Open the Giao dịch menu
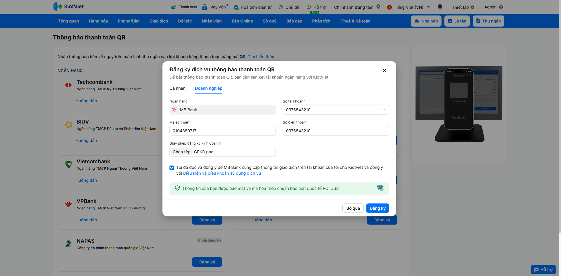 (x=159, y=21)
